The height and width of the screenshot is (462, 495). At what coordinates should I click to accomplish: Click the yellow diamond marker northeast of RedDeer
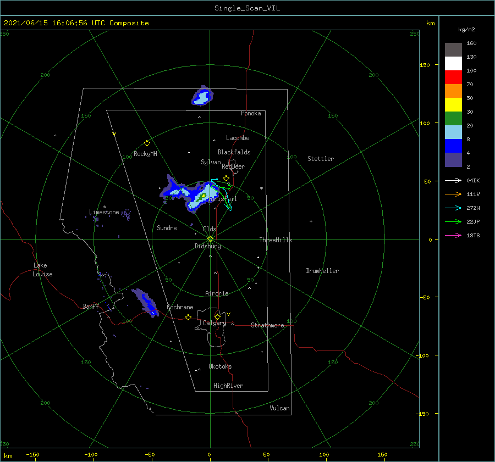[x=226, y=179]
